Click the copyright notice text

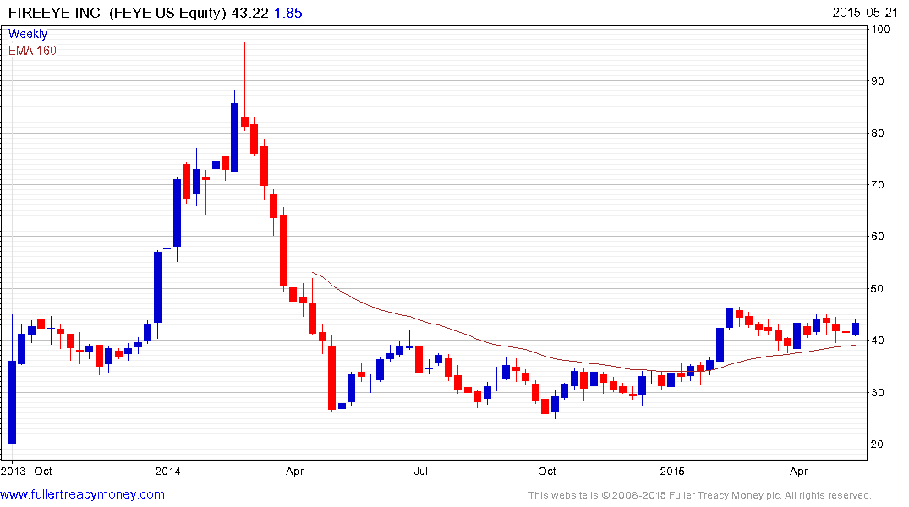(700, 495)
